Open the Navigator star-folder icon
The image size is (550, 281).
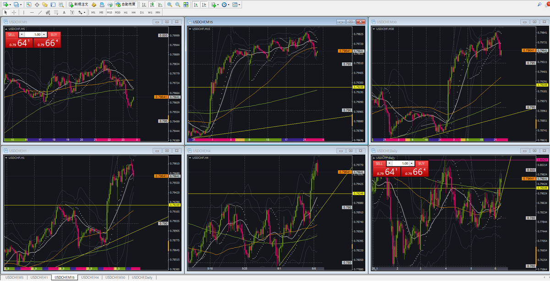[45, 4]
